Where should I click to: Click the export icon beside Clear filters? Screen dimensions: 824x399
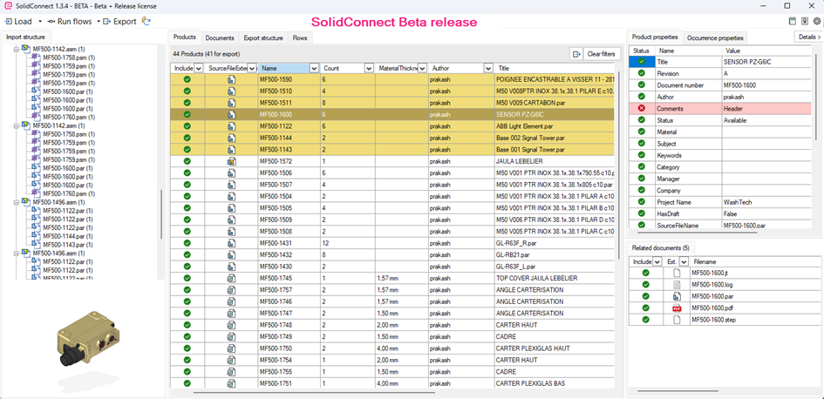[576, 54]
